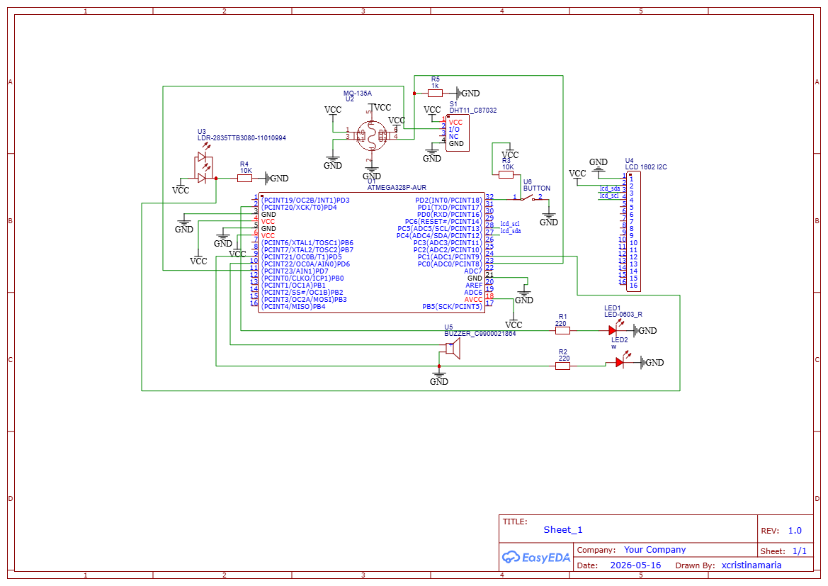This screenshot has height=586, width=828.
Task: Click pin label PB5(SCK/PCINT5)
Action: [452, 307]
